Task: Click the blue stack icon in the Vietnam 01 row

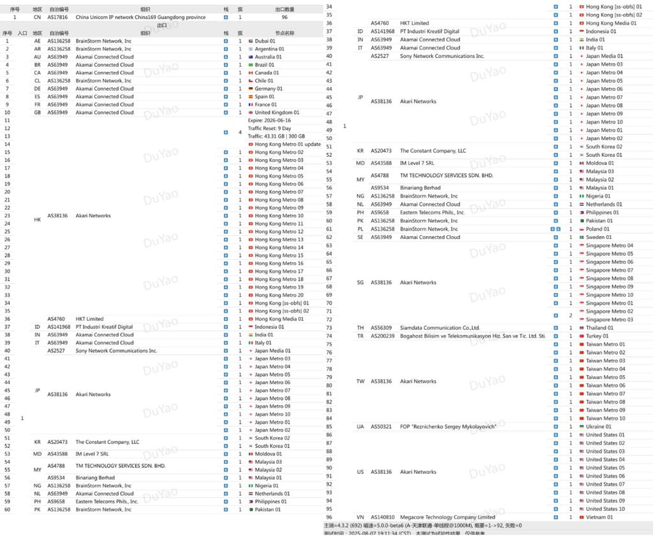Action: (x=555, y=517)
